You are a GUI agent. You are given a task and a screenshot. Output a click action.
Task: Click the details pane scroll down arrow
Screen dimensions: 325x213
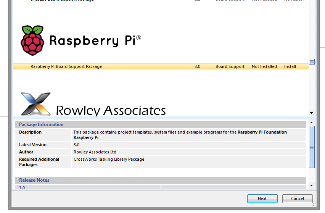coord(312,186)
